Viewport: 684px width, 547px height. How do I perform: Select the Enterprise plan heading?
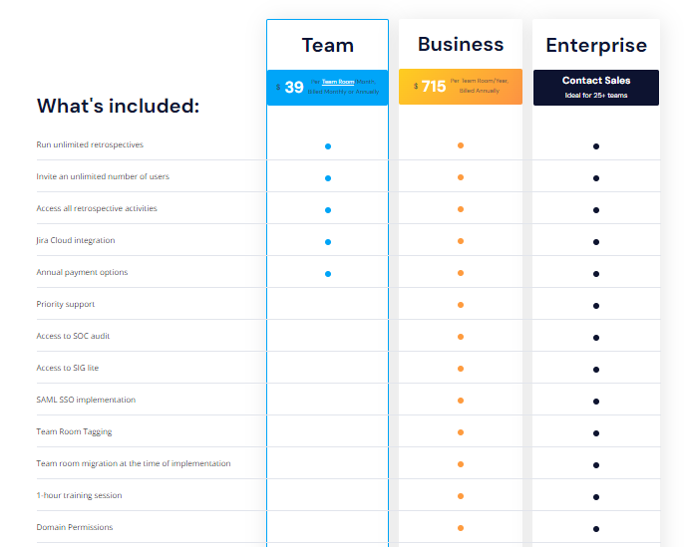point(595,45)
